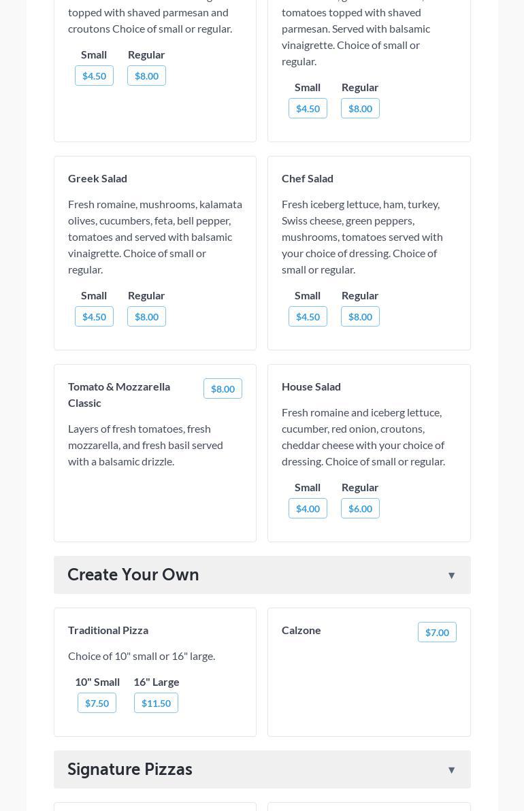The width and height of the screenshot is (524, 811).
Task: Open the Calzone item title
Action: tap(301, 630)
